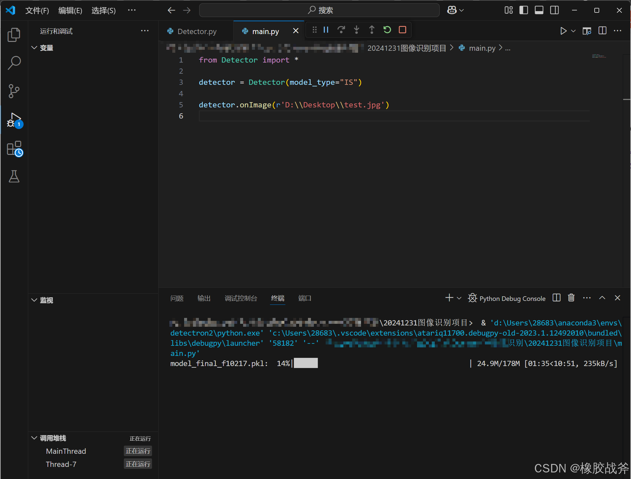Click the debug Step Over icon

click(x=341, y=30)
